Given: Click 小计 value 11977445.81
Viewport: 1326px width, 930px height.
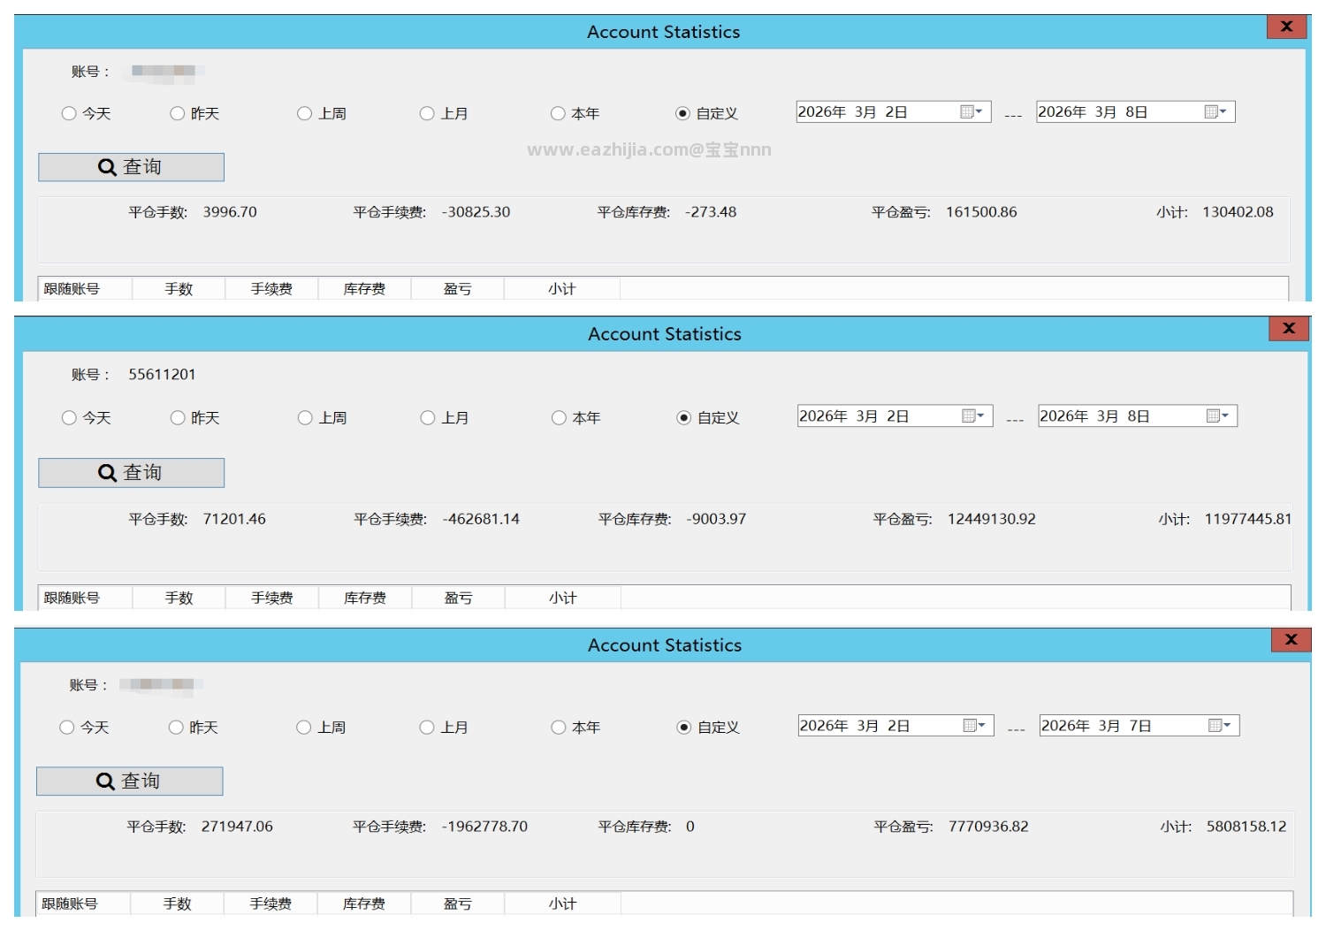Looking at the screenshot, I should [x=1248, y=519].
